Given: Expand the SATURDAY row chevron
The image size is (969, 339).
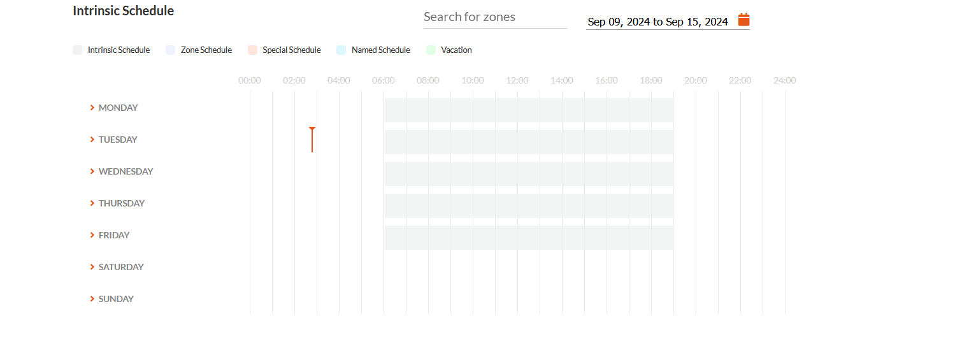Looking at the screenshot, I should click(x=92, y=267).
